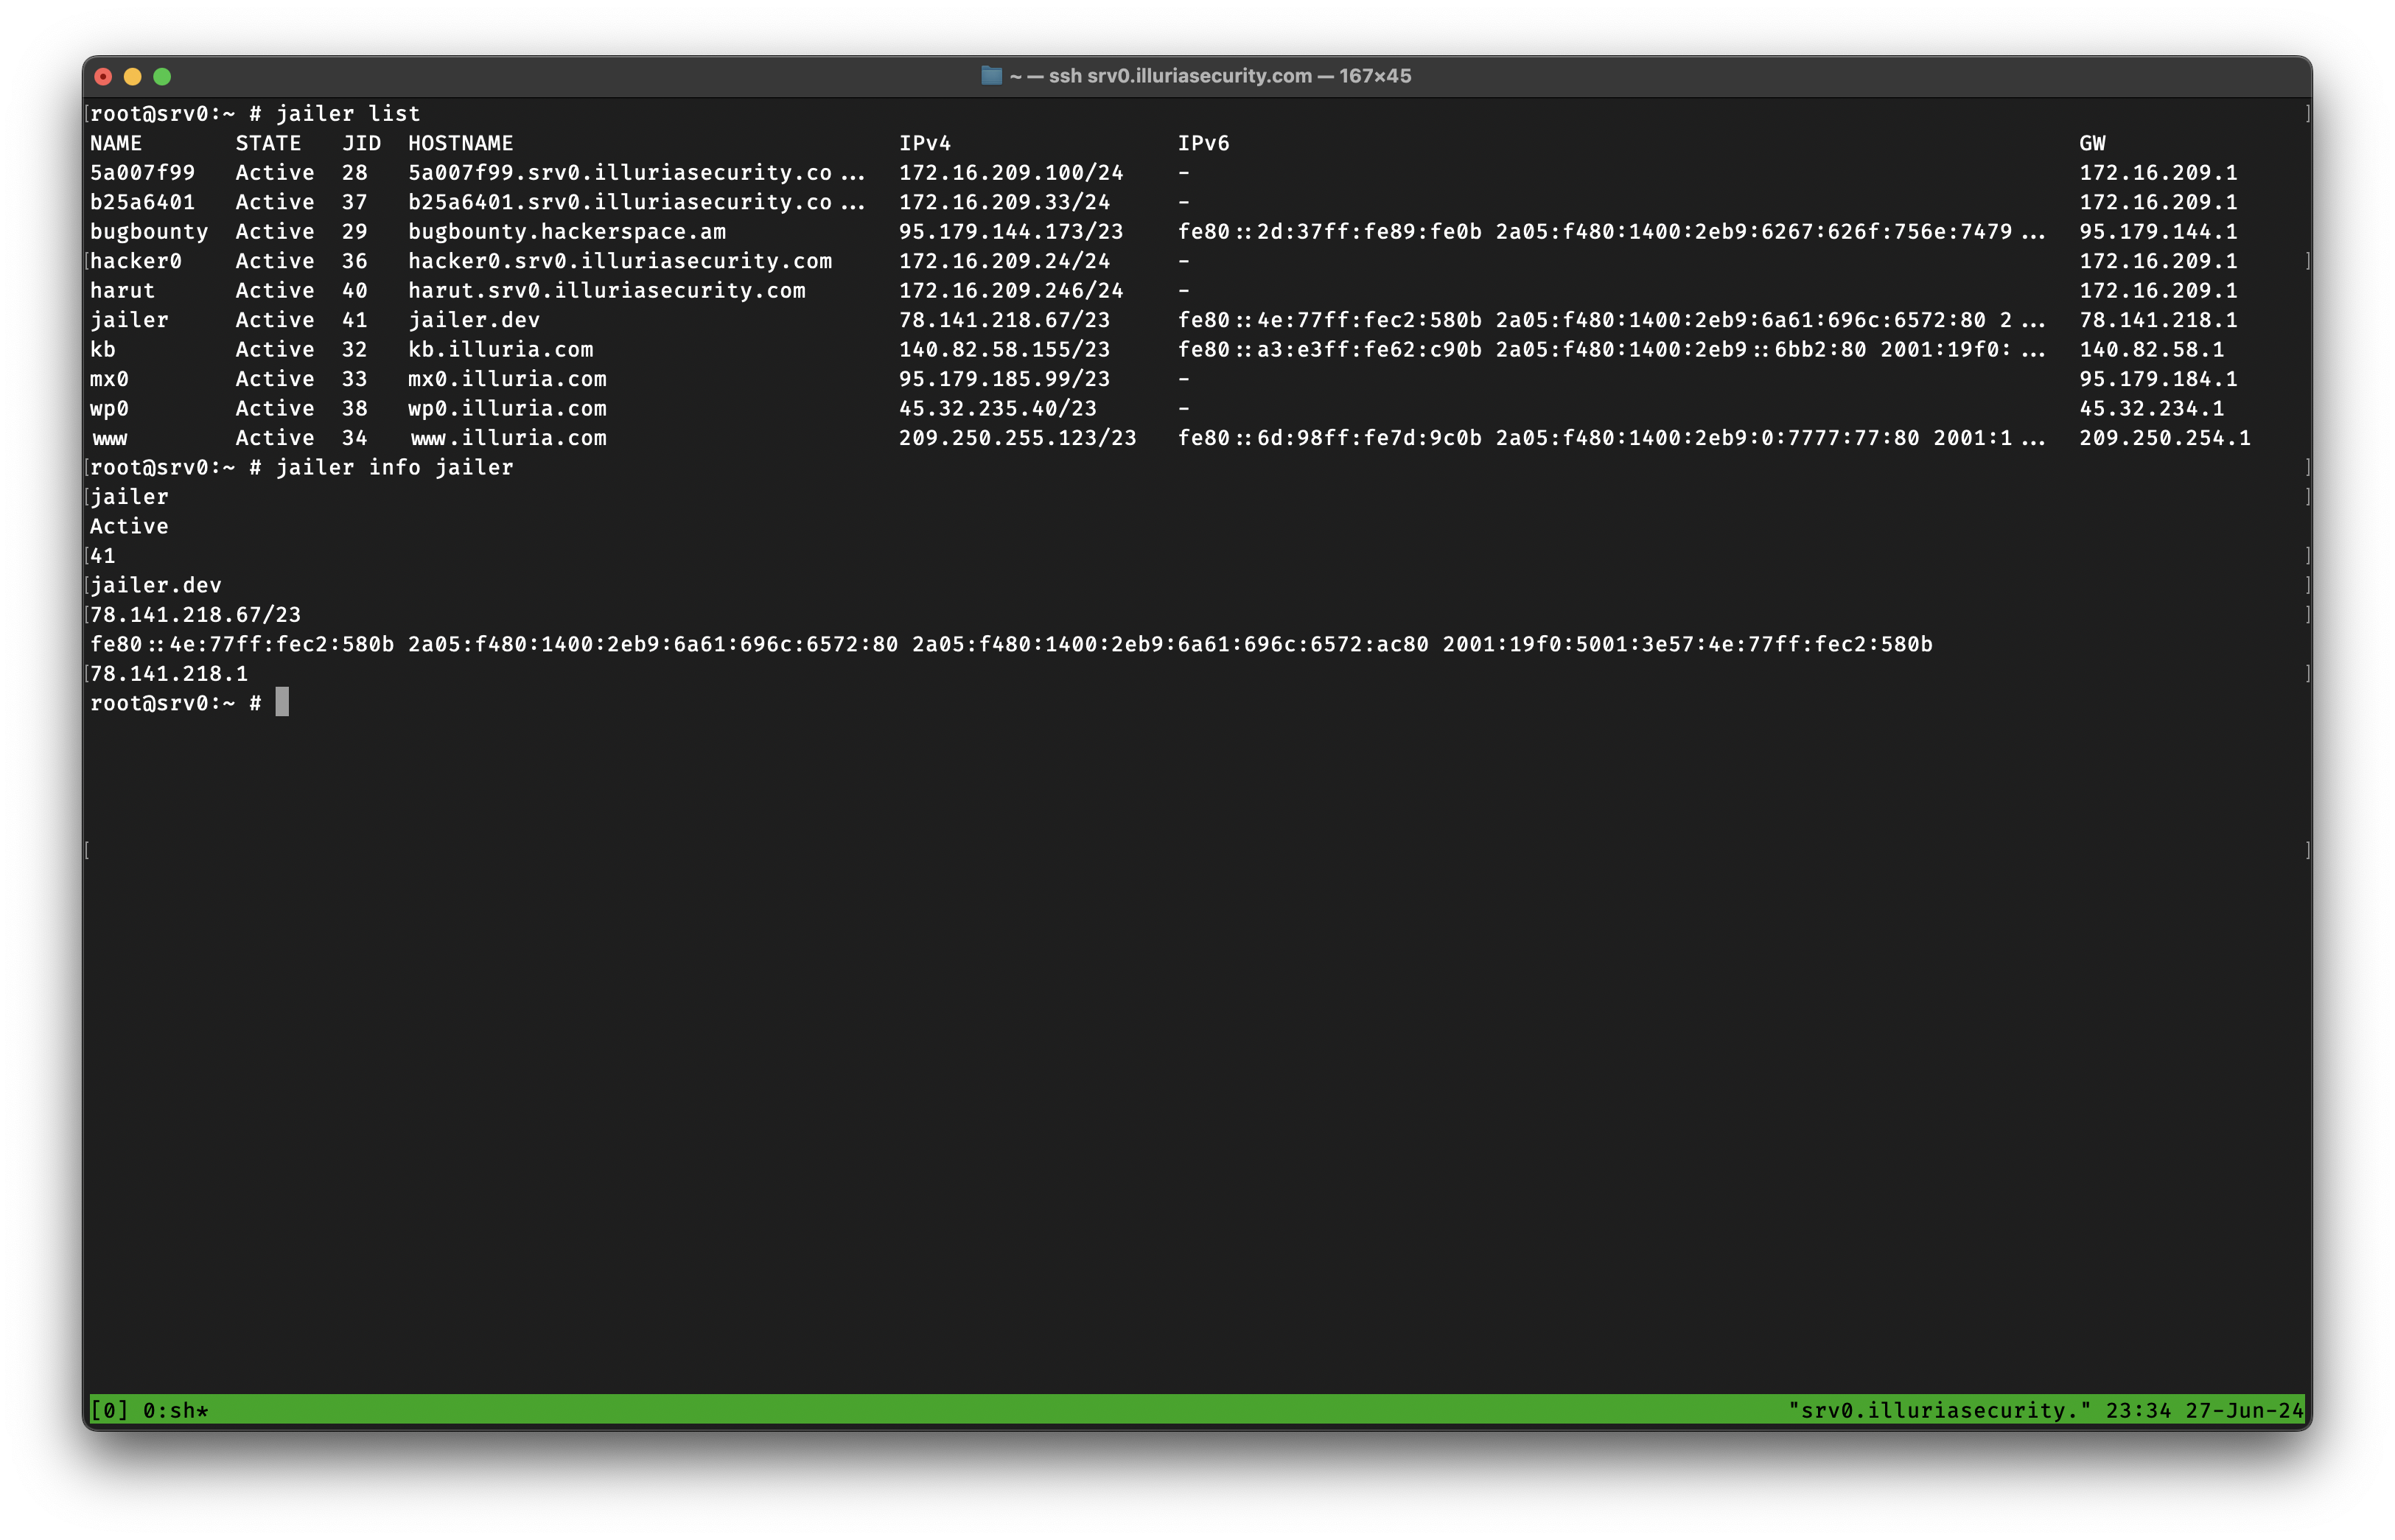
Task: Click the jail name b25a6401
Action: coord(143,202)
